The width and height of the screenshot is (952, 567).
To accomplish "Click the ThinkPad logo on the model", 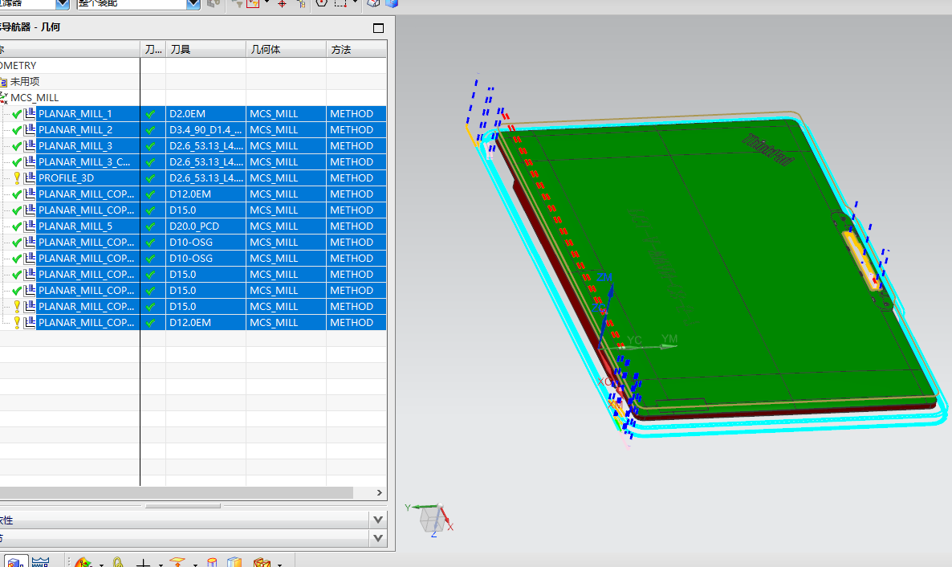I will click(767, 149).
